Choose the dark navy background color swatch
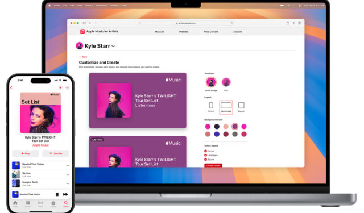 (x=217, y=126)
